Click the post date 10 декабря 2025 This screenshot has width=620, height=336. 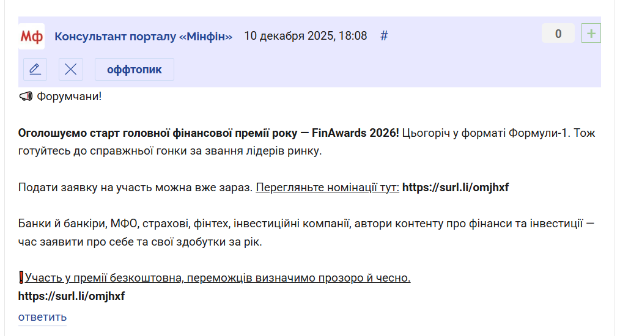305,35
